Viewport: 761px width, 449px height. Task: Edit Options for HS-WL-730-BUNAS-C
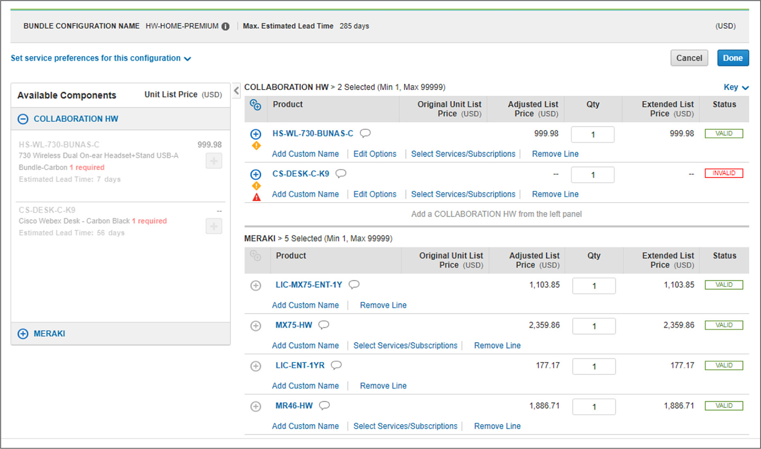375,154
